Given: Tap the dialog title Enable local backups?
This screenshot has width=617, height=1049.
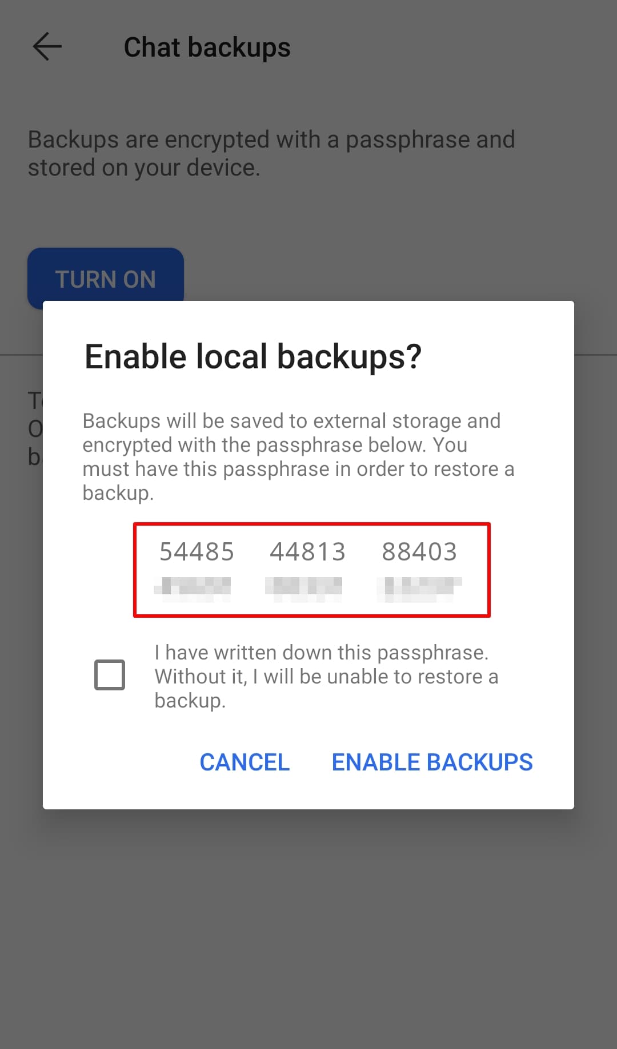Looking at the screenshot, I should (x=253, y=356).
